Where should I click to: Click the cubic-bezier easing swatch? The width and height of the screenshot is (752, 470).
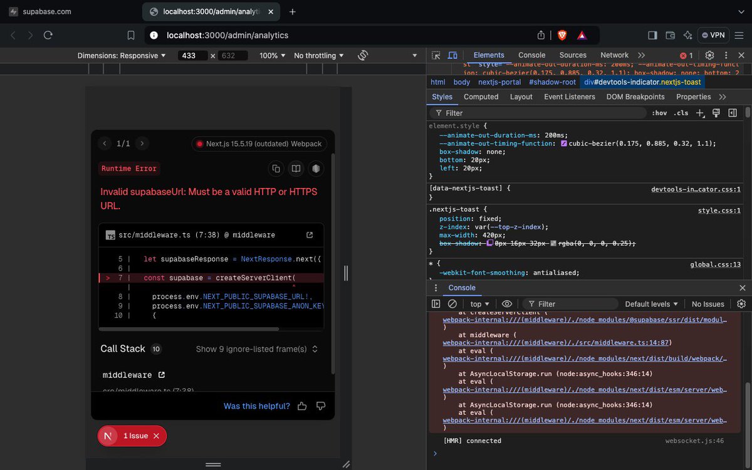click(x=564, y=144)
